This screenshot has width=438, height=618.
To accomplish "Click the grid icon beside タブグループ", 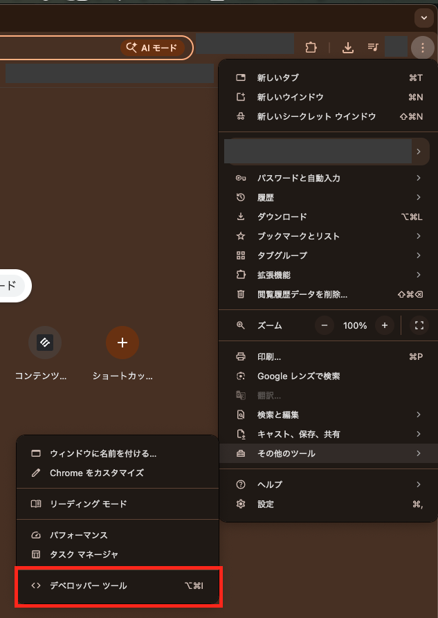I will [241, 255].
